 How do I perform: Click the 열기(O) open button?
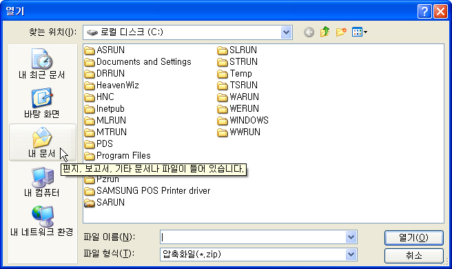pyautogui.click(x=413, y=238)
